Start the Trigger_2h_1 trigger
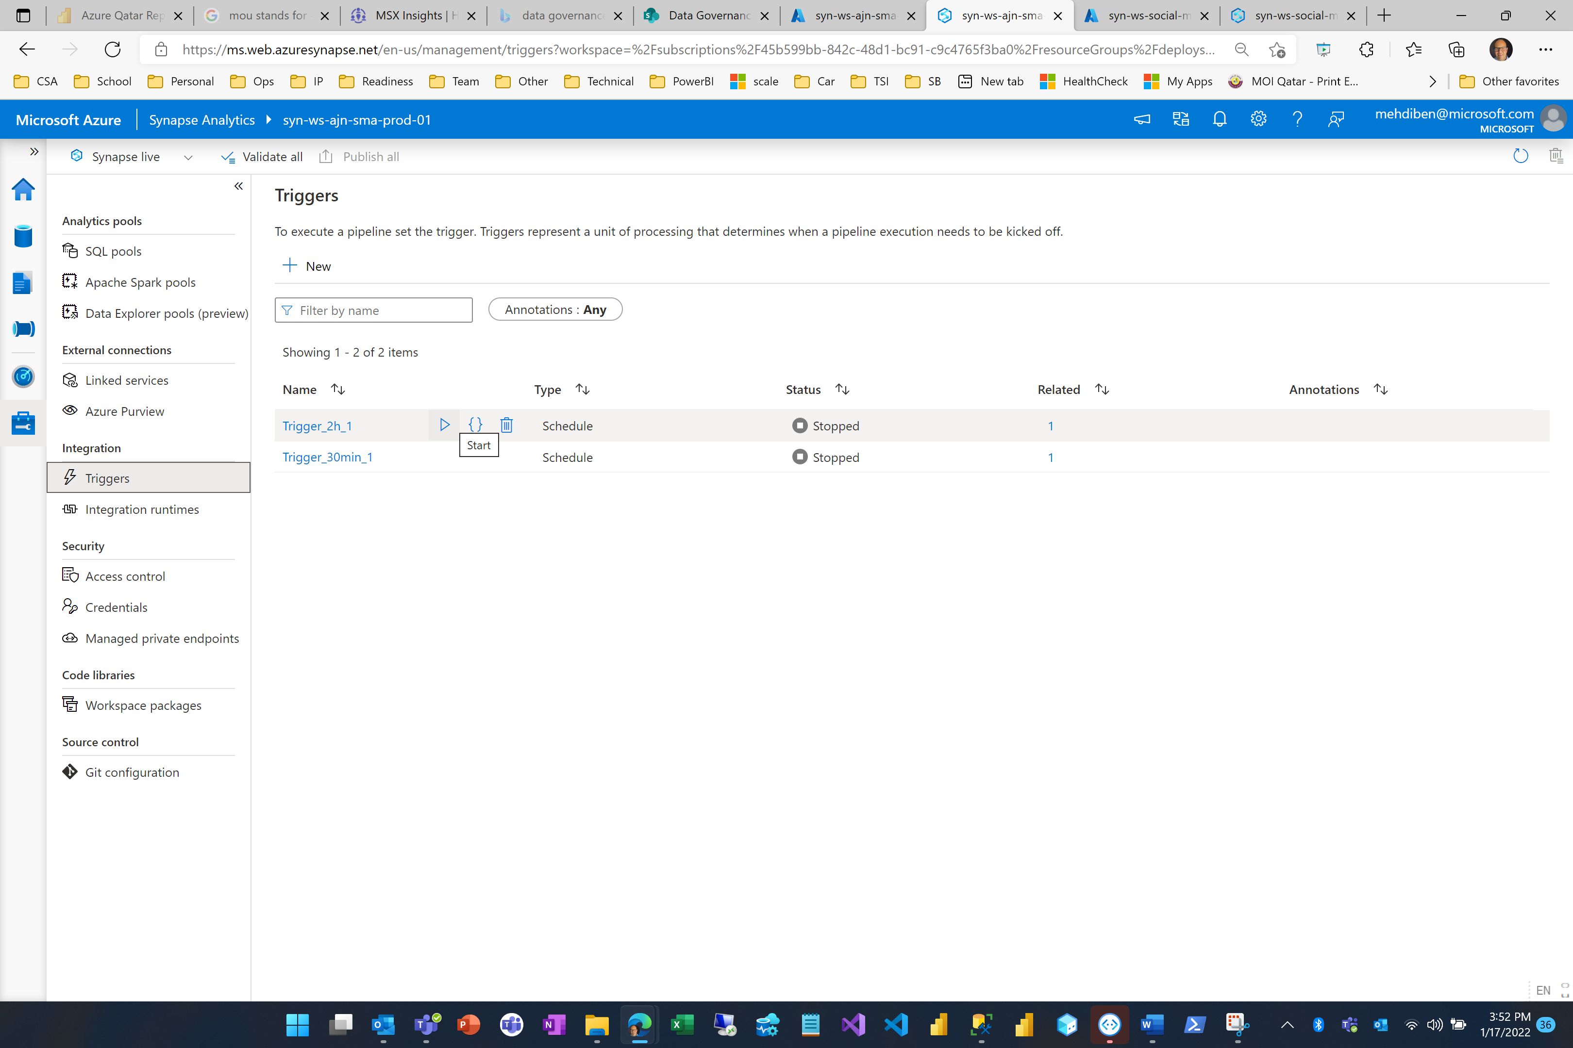 click(x=444, y=425)
